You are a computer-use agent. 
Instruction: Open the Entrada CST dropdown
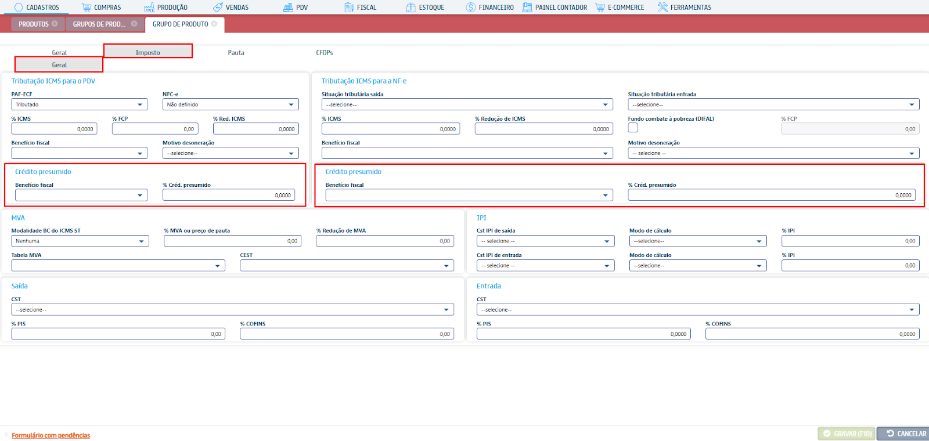(698, 309)
